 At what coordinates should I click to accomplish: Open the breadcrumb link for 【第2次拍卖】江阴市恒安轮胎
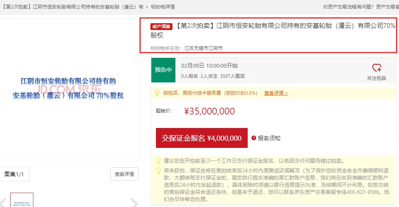72,7
